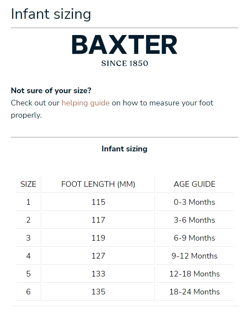Viewport: 242px width, 315px height.
Task: Select the AGE GUIDE column header
Action: click(x=194, y=184)
